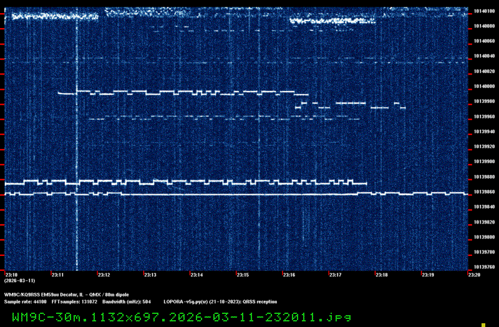The width and height of the screenshot is (499, 327).
Task: Click the 10139900 frequency label
Action: [484, 162]
